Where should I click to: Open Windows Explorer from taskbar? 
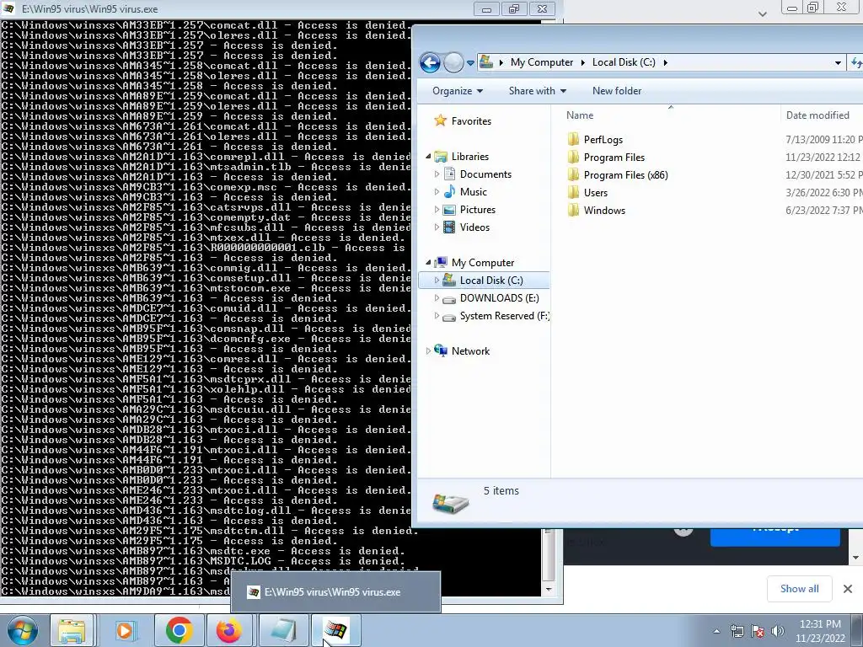(x=72, y=630)
